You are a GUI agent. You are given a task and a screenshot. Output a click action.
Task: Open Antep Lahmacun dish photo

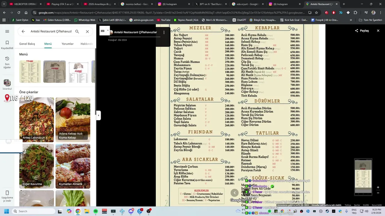pyautogui.click(x=37, y=119)
